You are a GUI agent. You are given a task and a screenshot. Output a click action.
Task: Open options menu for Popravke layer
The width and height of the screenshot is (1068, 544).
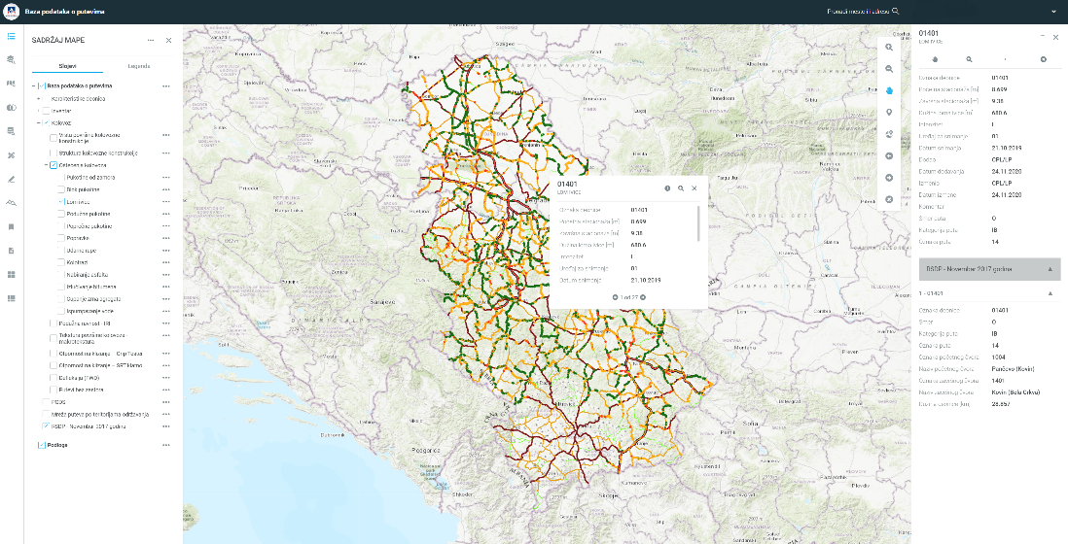pos(166,239)
